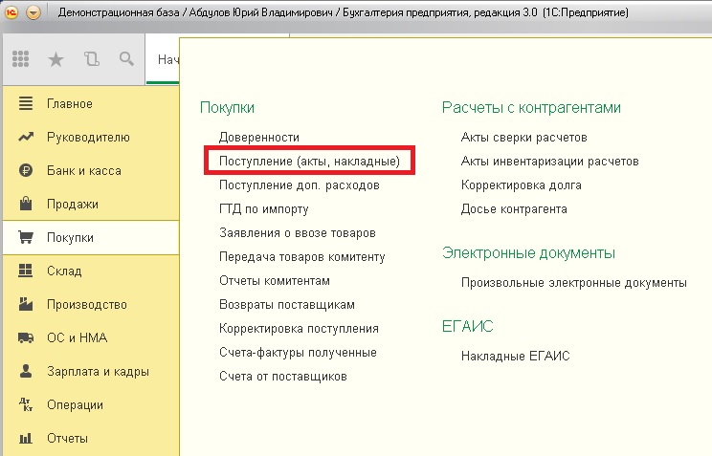Image resolution: width=712 pixels, height=456 pixels.
Task: Open Произвольные электронные документы
Action: (574, 283)
